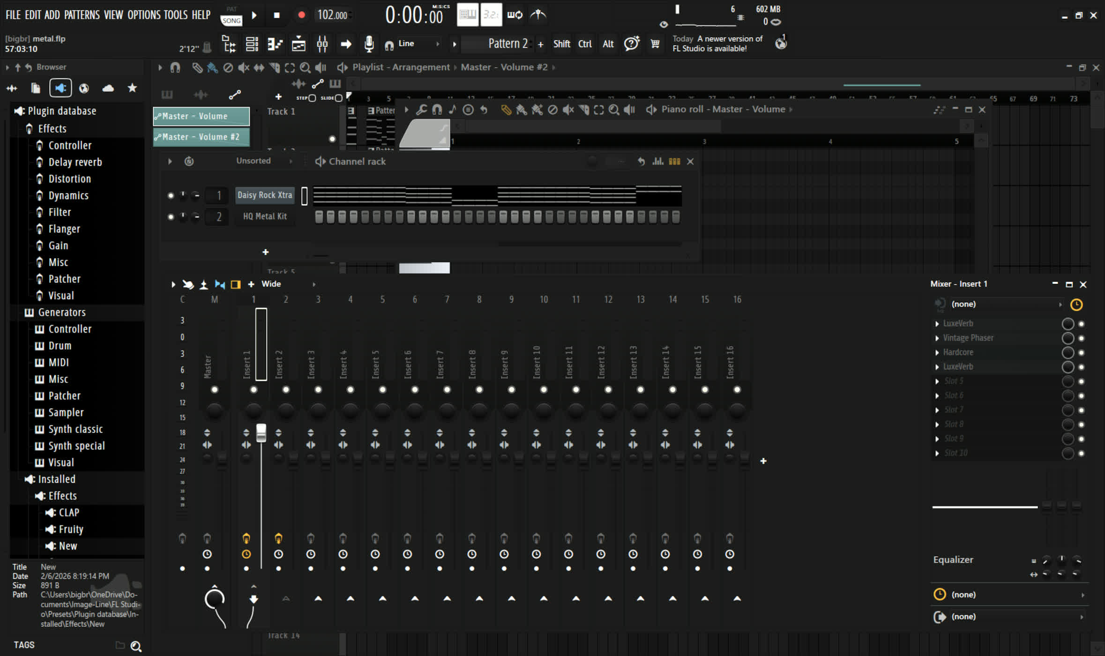Click the Insert 1 volume fader
This screenshot has width=1105, height=656.
click(x=261, y=433)
